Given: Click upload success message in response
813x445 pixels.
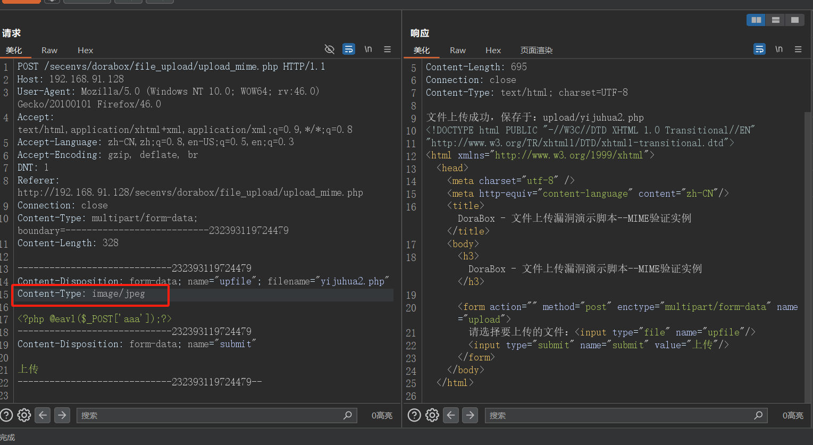Looking at the screenshot, I should [x=535, y=117].
